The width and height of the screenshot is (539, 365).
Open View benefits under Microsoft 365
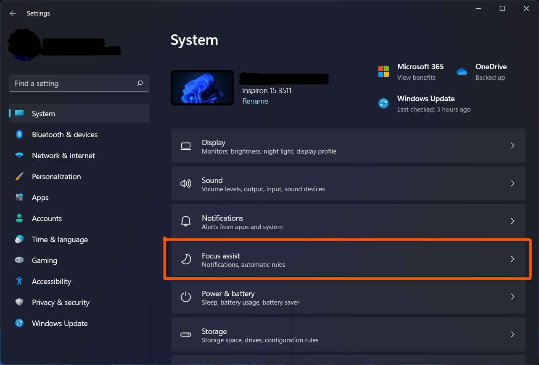(416, 77)
